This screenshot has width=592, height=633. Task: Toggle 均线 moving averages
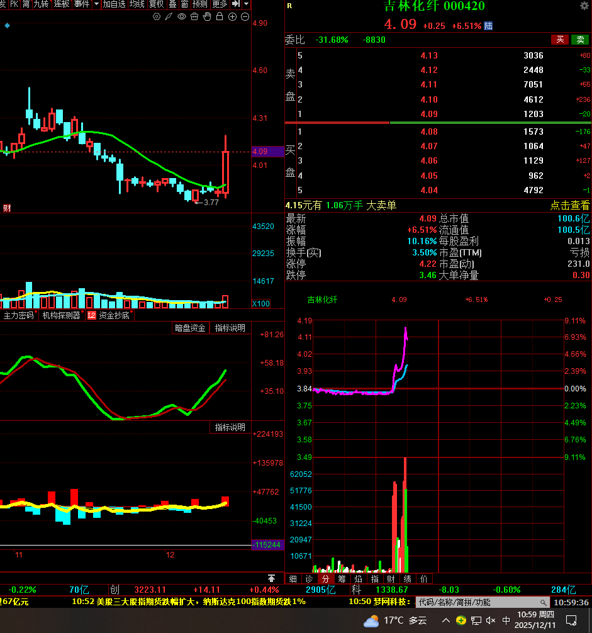137,4
